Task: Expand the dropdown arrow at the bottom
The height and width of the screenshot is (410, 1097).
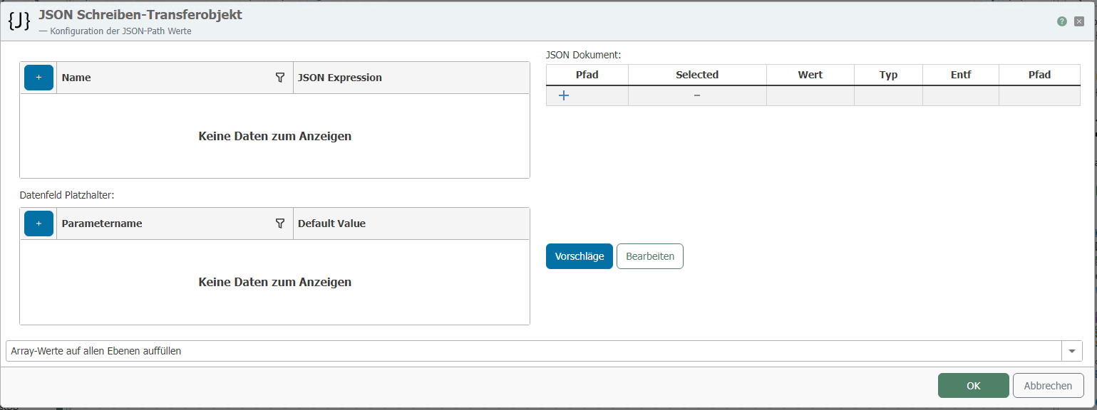Action: point(1071,350)
